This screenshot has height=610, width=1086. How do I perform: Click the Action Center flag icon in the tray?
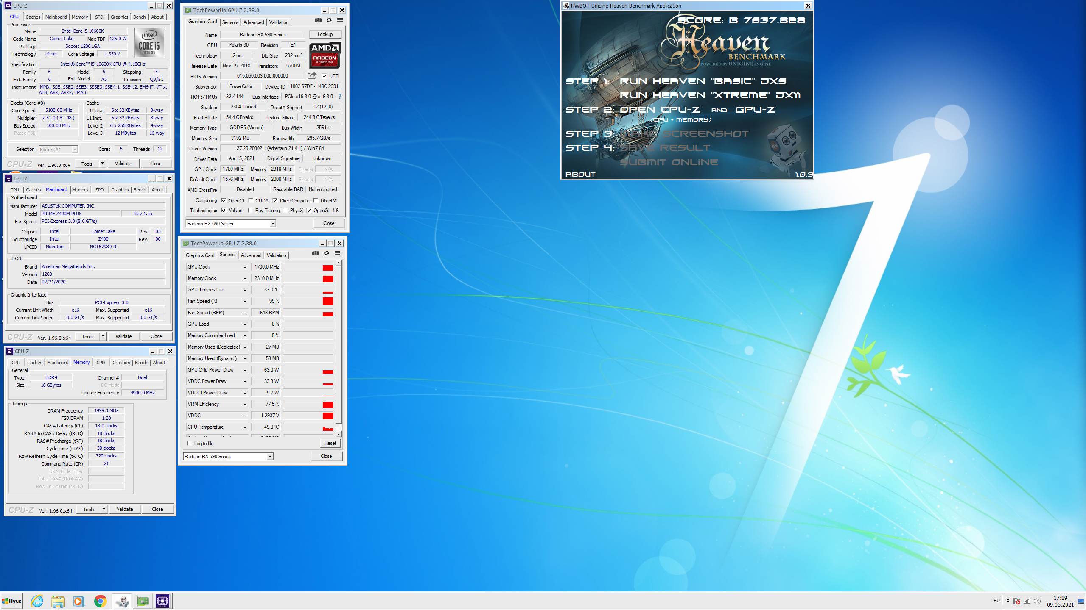[x=1017, y=601]
